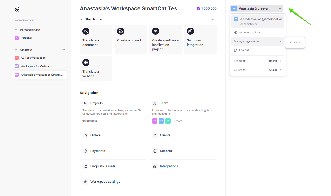The width and height of the screenshot is (331, 196).
Task: Click the P badge of Personal workspace
Action: coord(16,38)
